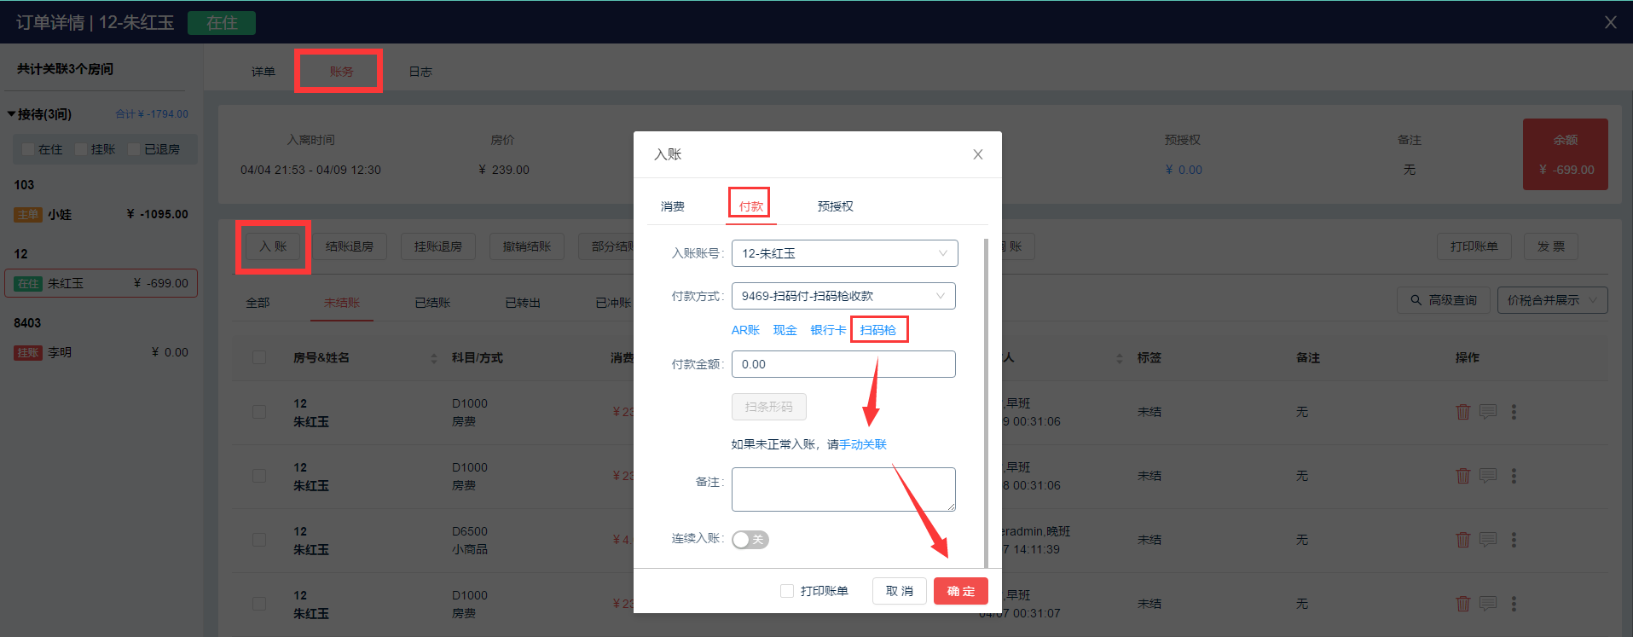1633x637 pixels.
Task: Open the 价税合并展示 dropdown
Action: [1552, 300]
